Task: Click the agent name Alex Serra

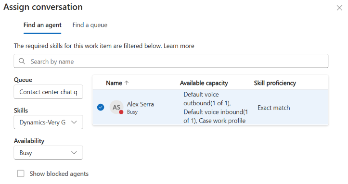Action: pyautogui.click(x=140, y=104)
